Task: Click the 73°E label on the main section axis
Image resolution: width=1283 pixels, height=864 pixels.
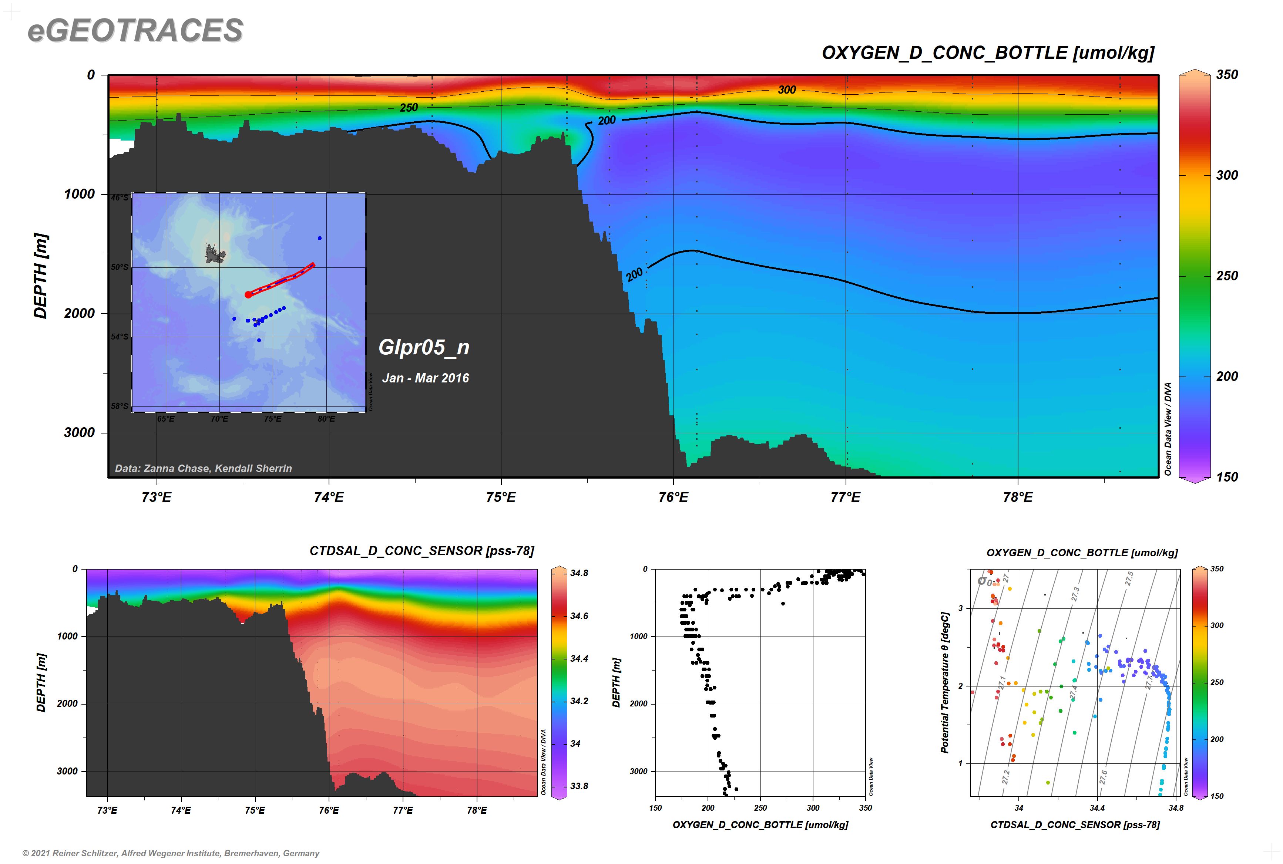Action: [157, 497]
